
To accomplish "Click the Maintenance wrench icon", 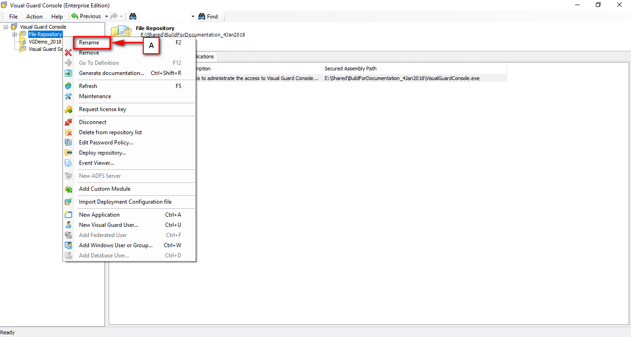I will click(68, 96).
